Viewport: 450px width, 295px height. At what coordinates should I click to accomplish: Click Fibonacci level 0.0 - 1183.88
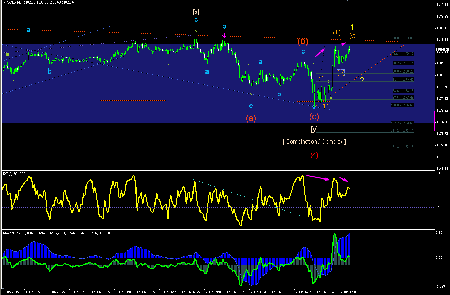tap(404, 38)
